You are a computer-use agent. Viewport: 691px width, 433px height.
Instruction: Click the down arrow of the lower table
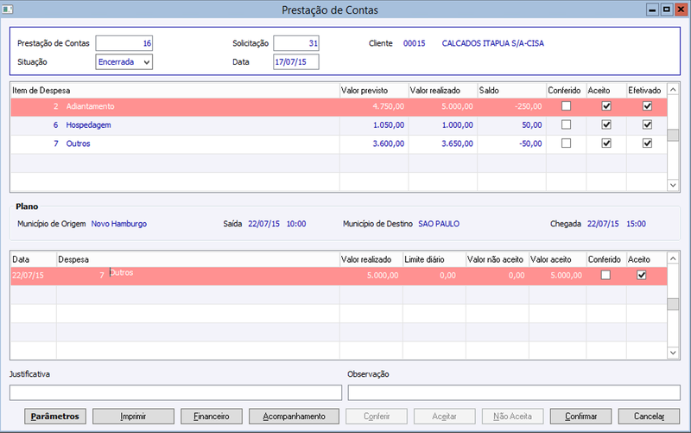coord(673,353)
